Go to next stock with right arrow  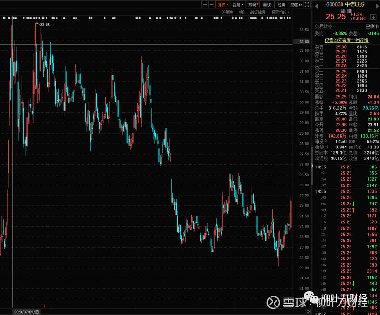[x=377, y=6]
